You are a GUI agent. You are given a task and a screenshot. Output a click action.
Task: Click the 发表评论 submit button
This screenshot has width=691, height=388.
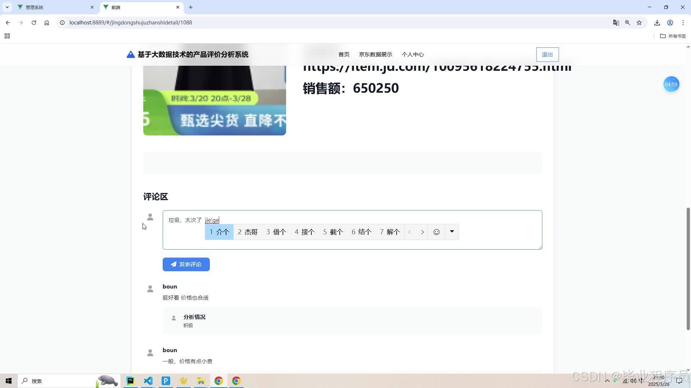[186, 264]
